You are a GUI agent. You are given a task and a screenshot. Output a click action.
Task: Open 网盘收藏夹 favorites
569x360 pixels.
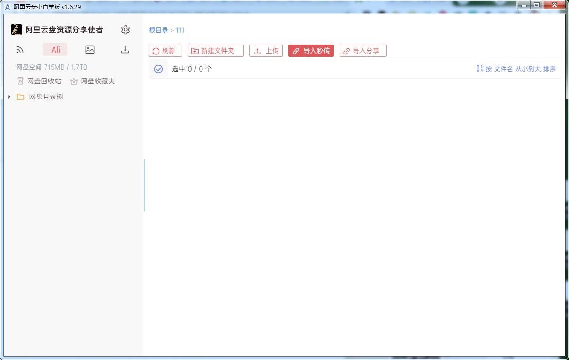92,81
